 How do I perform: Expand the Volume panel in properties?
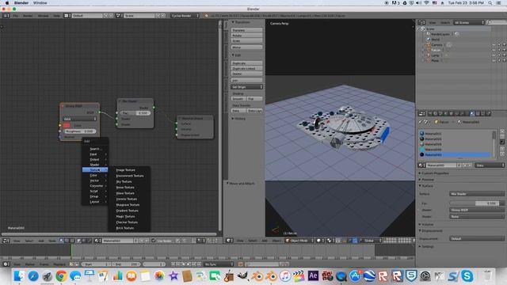(426, 224)
